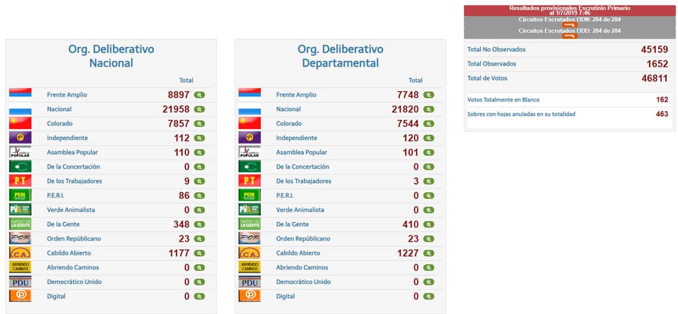The image size is (678, 314).
Task: Click Asamblea Popular label in Nacional panel
Action: (72, 153)
